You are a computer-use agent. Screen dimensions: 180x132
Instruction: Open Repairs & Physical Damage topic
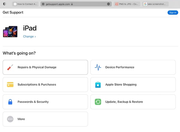pos(45,67)
